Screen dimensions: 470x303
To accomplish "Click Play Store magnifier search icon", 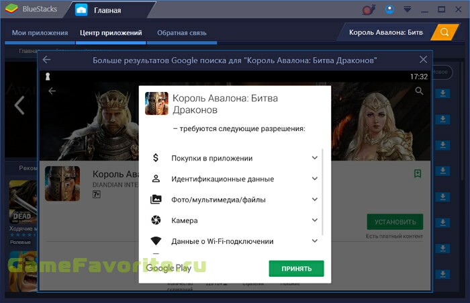I will pos(420,91).
